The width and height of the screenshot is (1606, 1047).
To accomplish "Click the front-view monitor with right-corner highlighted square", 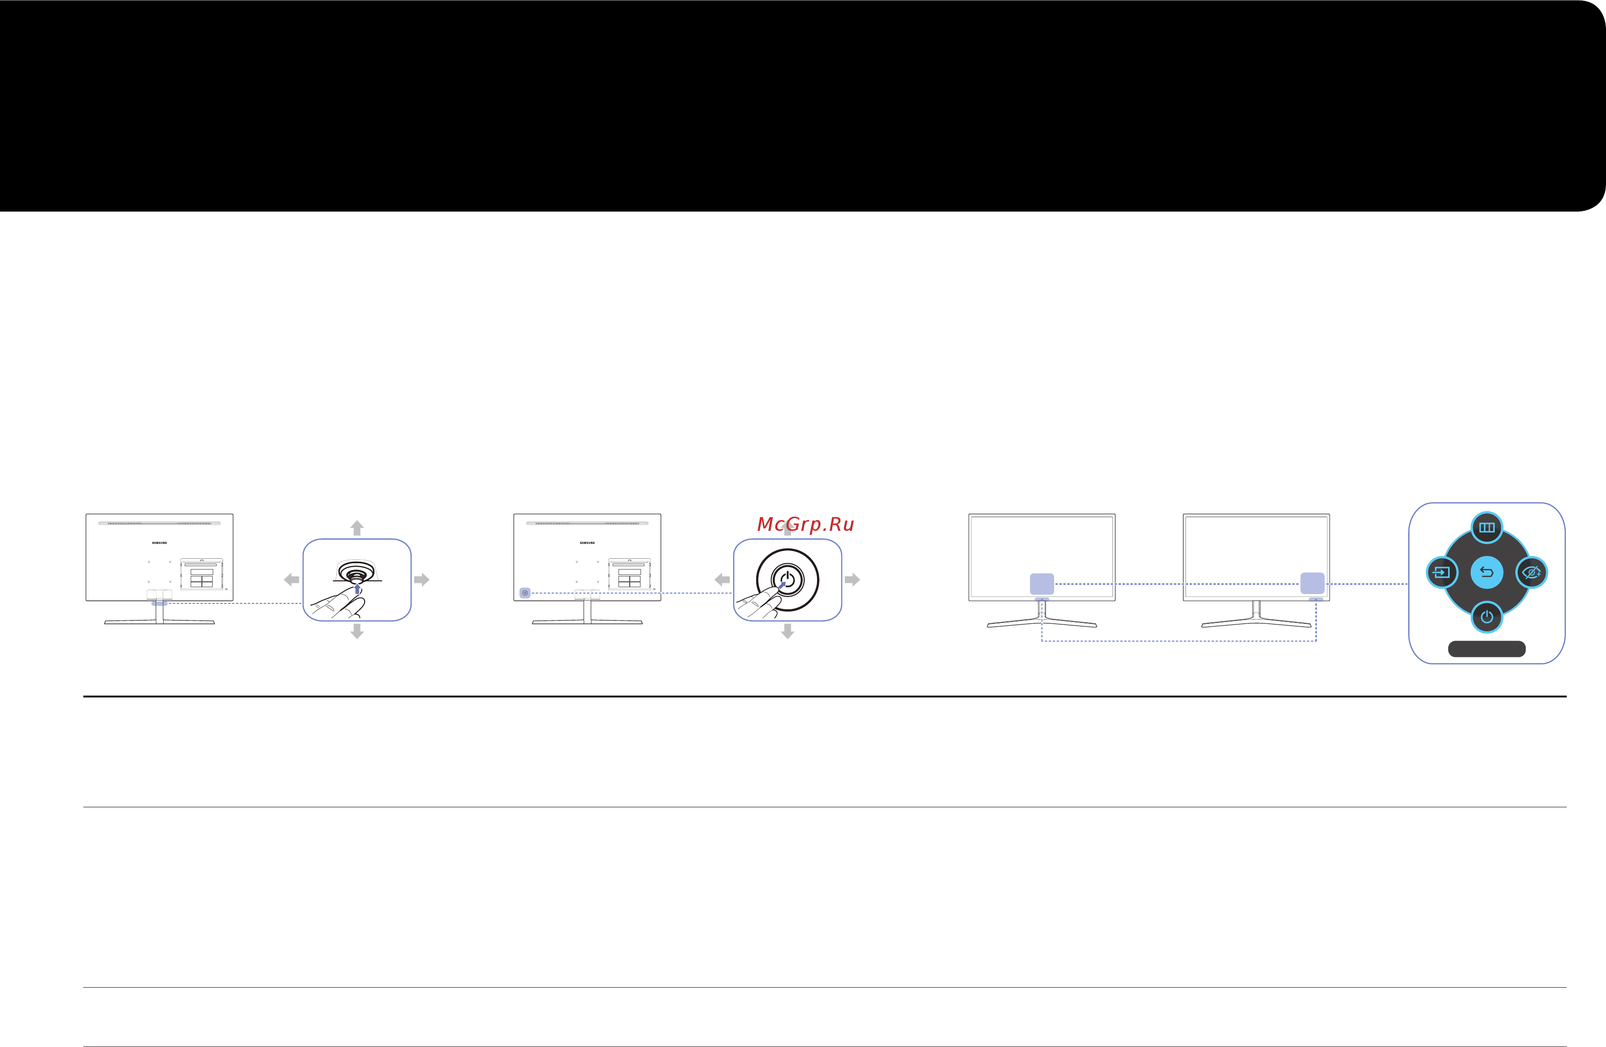I will [x=1256, y=571].
